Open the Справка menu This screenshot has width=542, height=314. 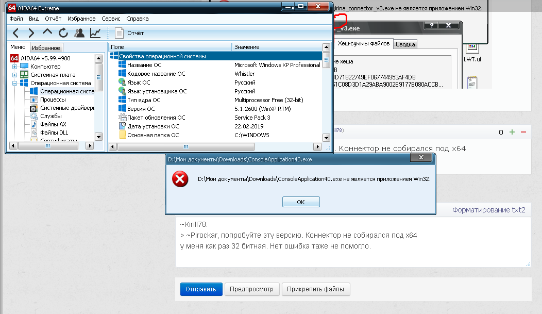(137, 19)
